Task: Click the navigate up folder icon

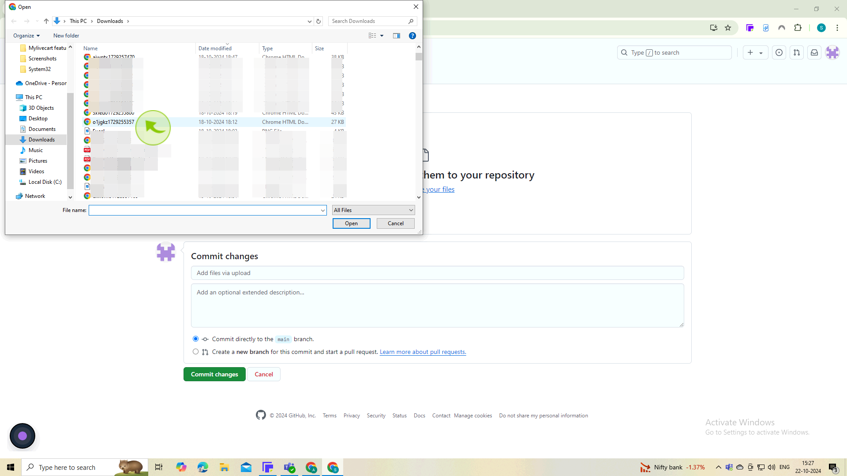Action: [46, 21]
